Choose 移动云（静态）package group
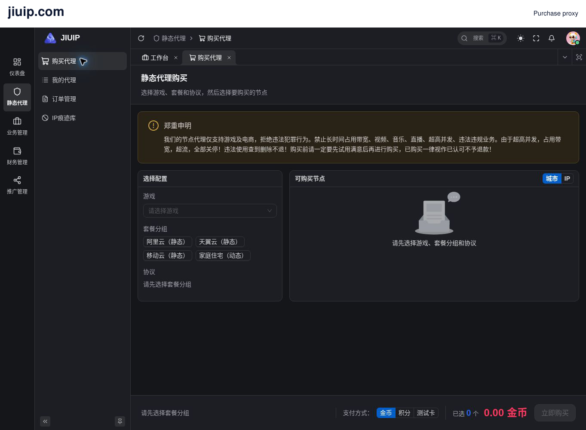Image resolution: width=586 pixels, height=430 pixels. (x=168, y=255)
